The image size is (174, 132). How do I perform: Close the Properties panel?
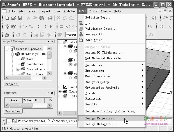pos(52,93)
